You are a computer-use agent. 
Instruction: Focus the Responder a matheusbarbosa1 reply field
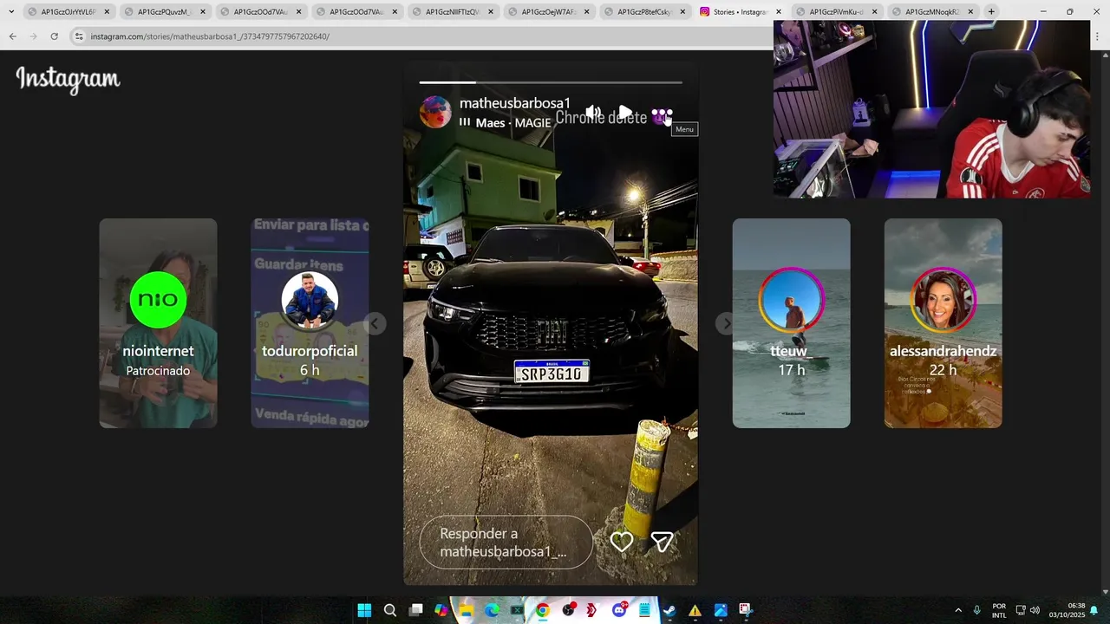(x=506, y=543)
